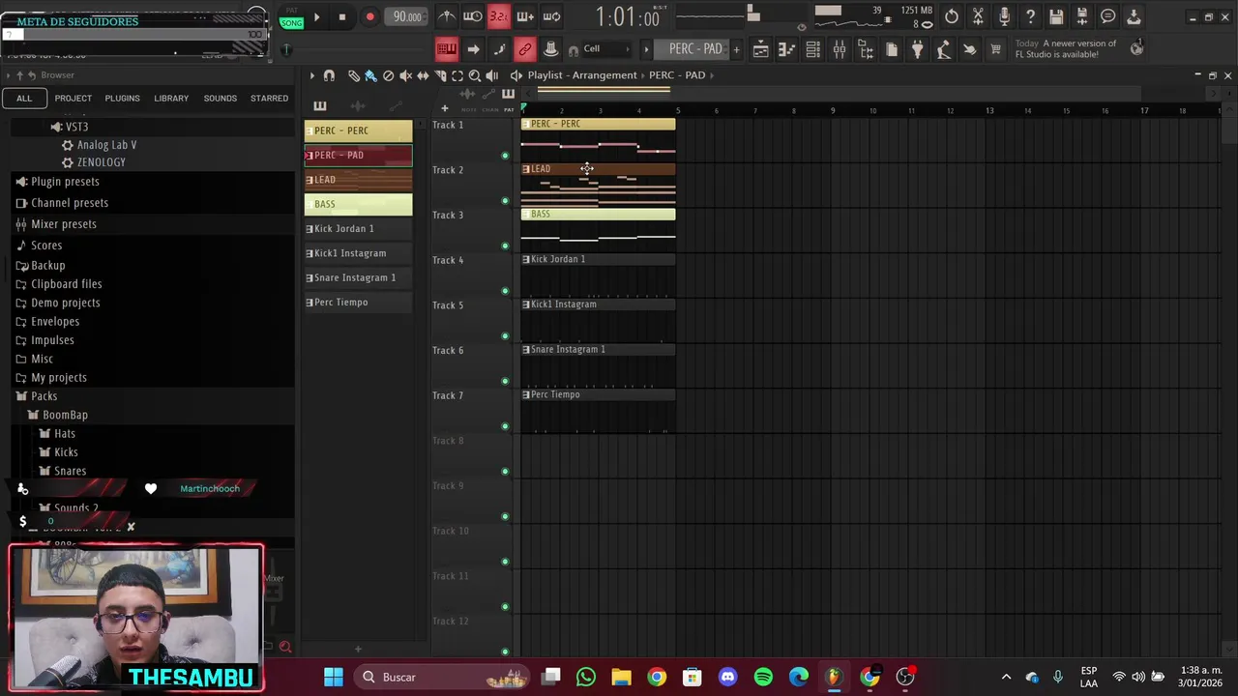Expand the Kicks folder
The width and height of the screenshot is (1238, 696).
(66, 452)
